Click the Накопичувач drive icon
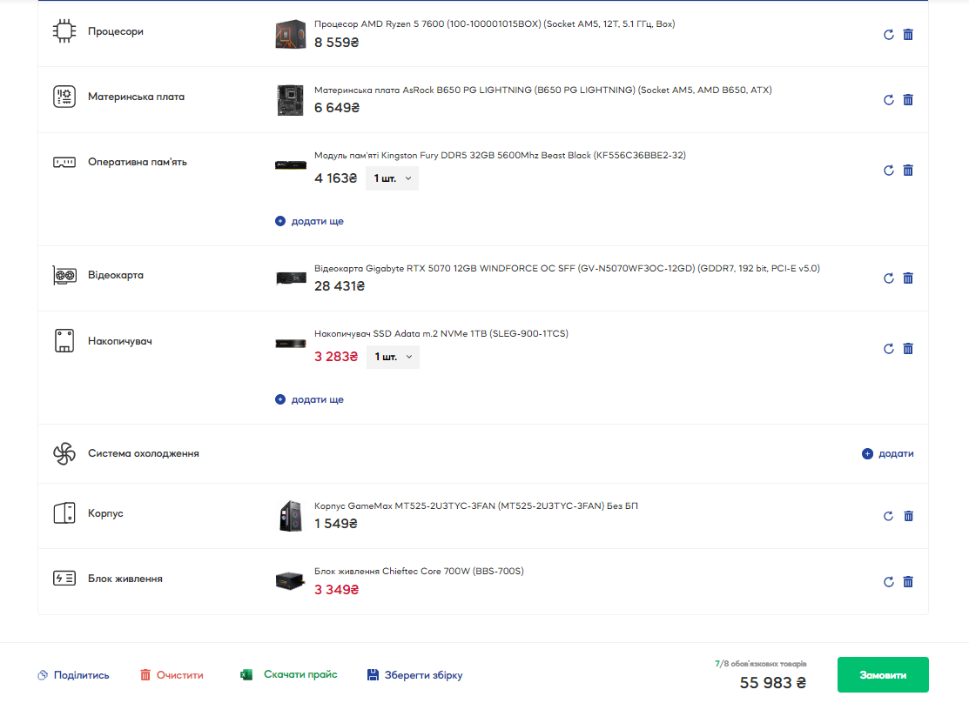 64,341
